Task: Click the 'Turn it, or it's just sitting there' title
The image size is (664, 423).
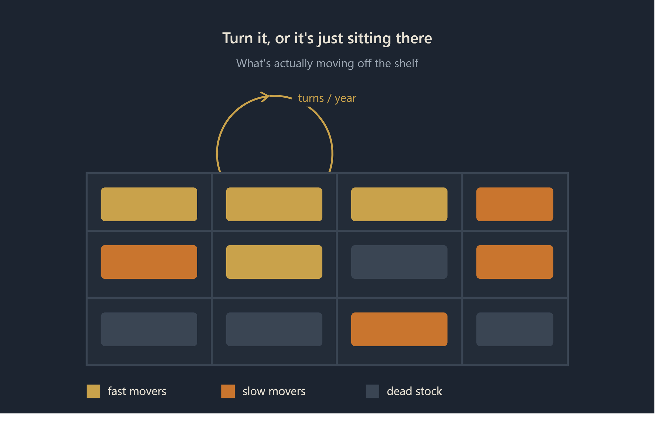Action: click(327, 38)
